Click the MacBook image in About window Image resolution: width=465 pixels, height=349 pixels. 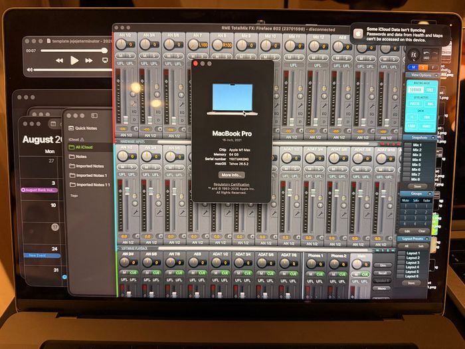click(x=232, y=100)
